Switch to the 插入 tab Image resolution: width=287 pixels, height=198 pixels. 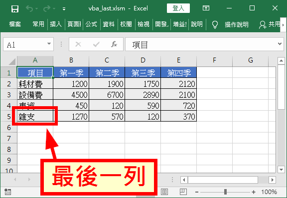(x=56, y=24)
